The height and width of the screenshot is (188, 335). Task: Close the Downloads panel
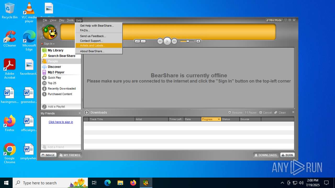coord(293,112)
